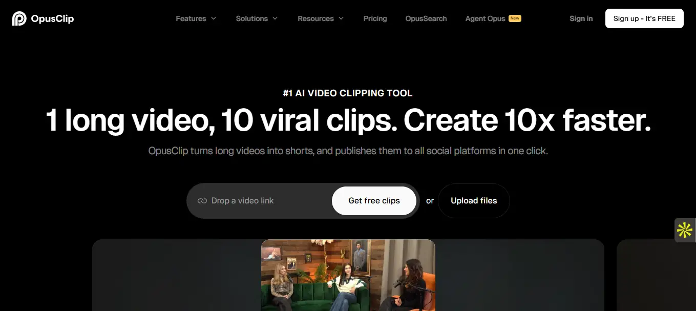Image resolution: width=696 pixels, height=311 pixels.
Task: Open OpusSearch from the navigation bar
Action: (426, 18)
